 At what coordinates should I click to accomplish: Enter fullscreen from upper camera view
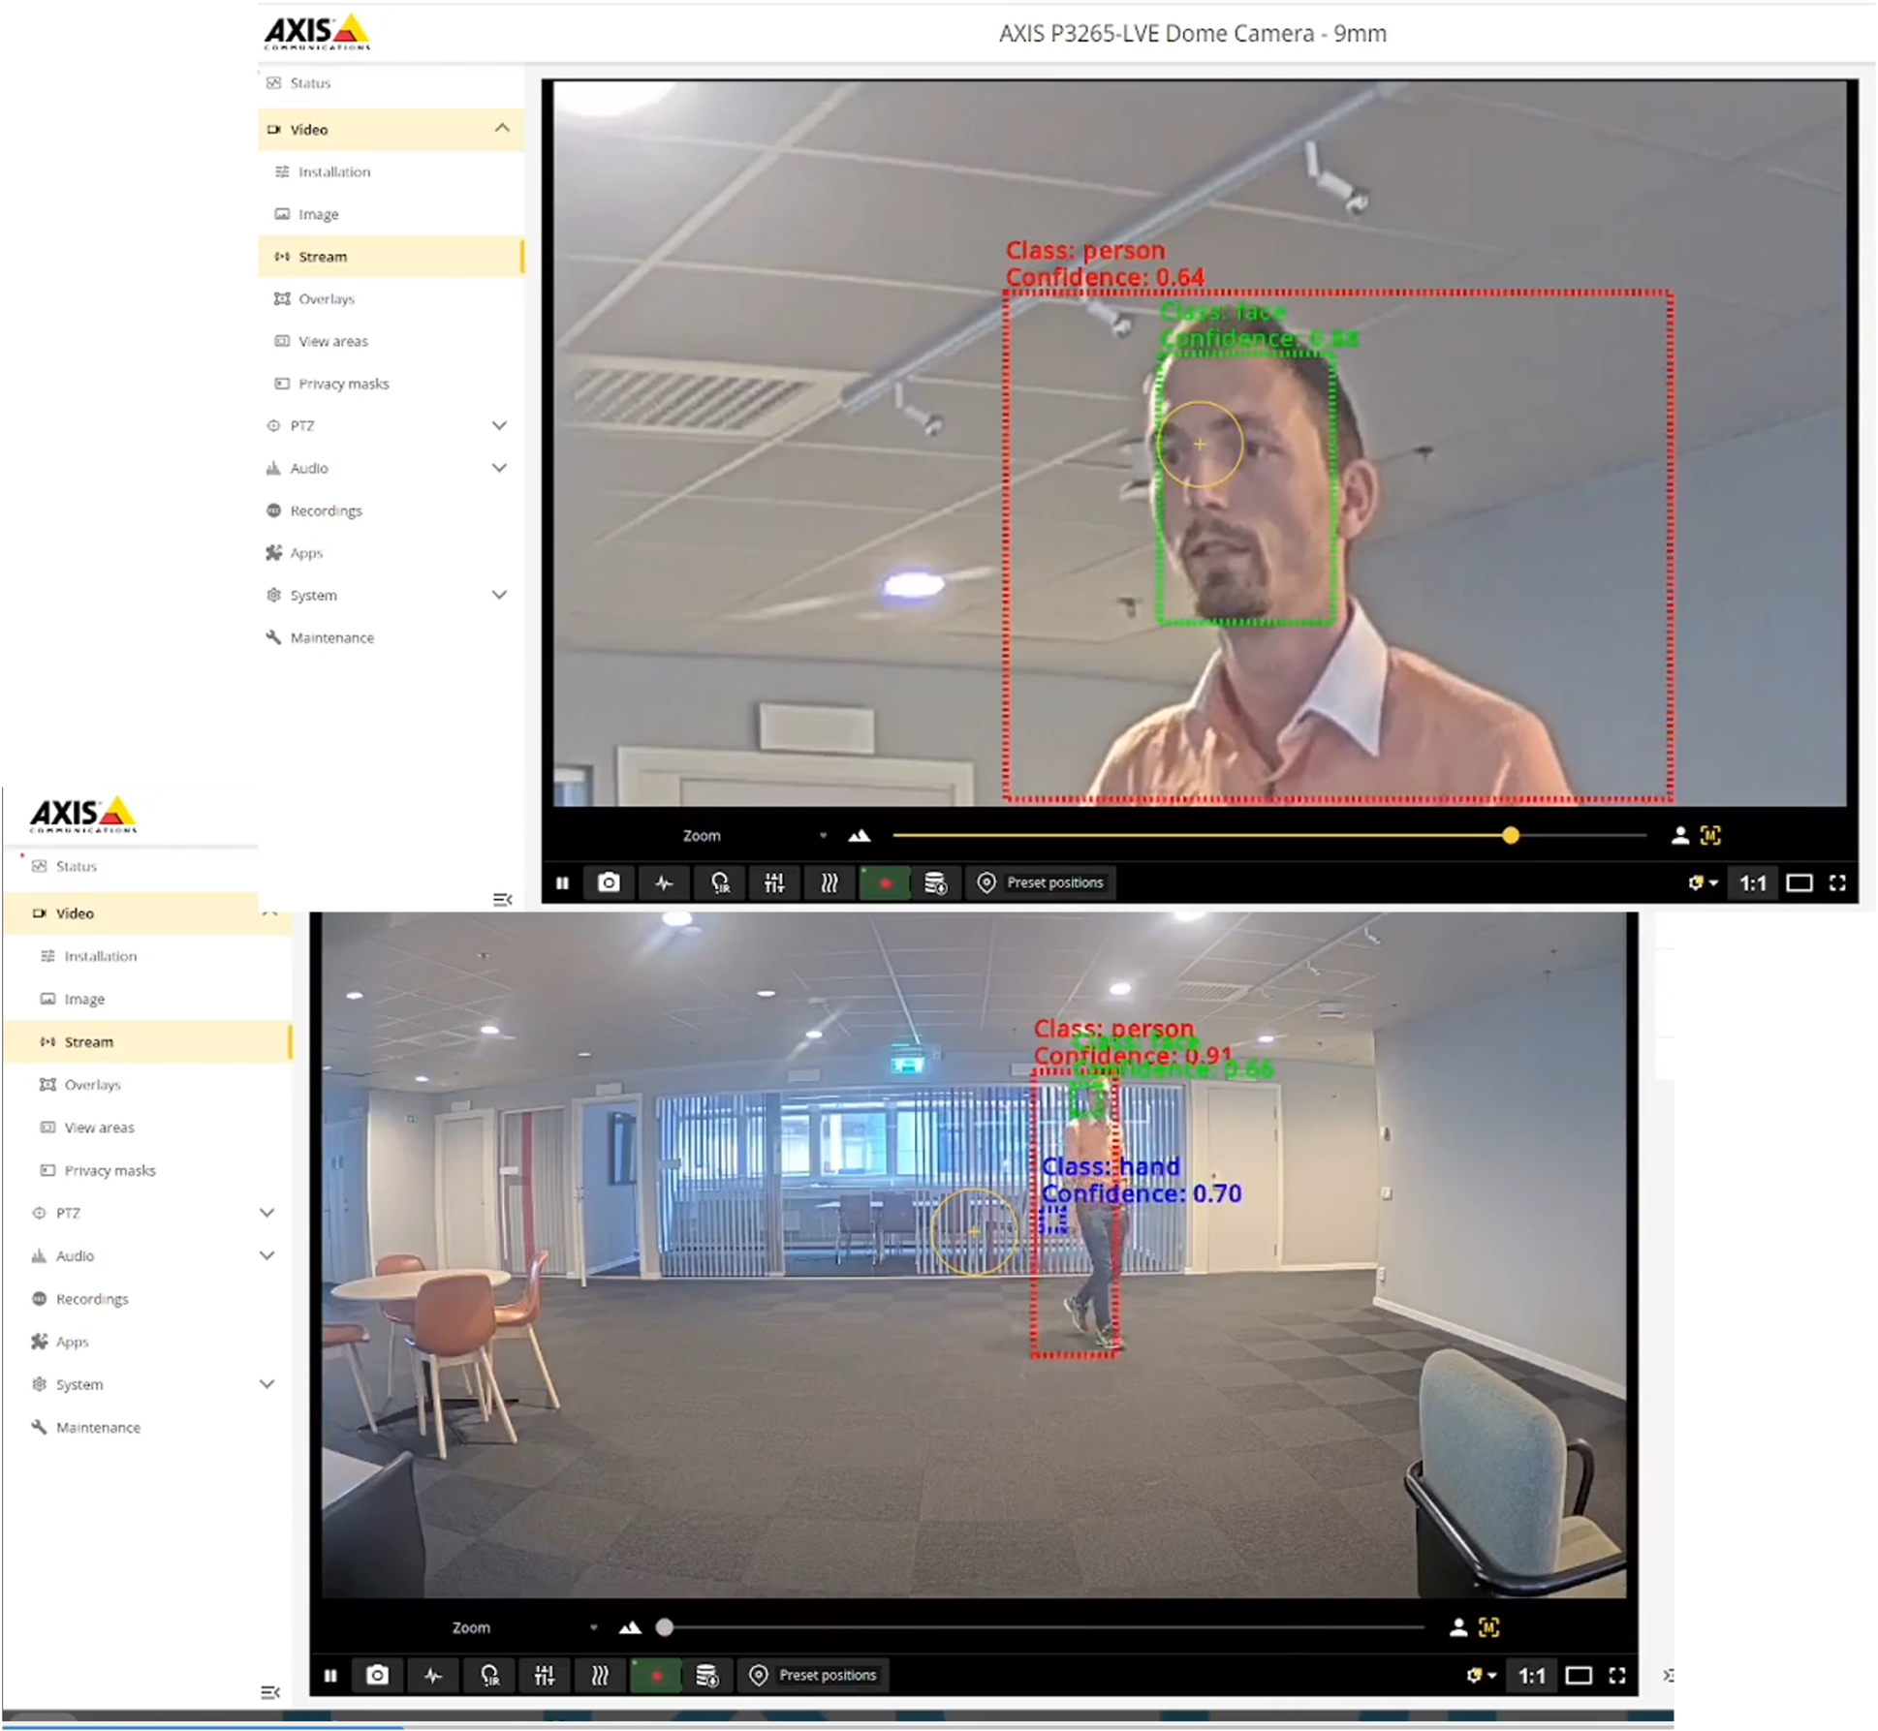(x=1837, y=883)
